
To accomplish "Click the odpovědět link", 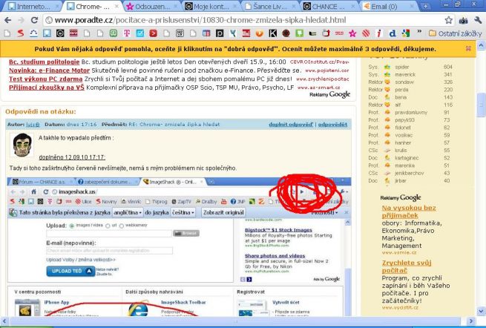I will click(332, 125).
